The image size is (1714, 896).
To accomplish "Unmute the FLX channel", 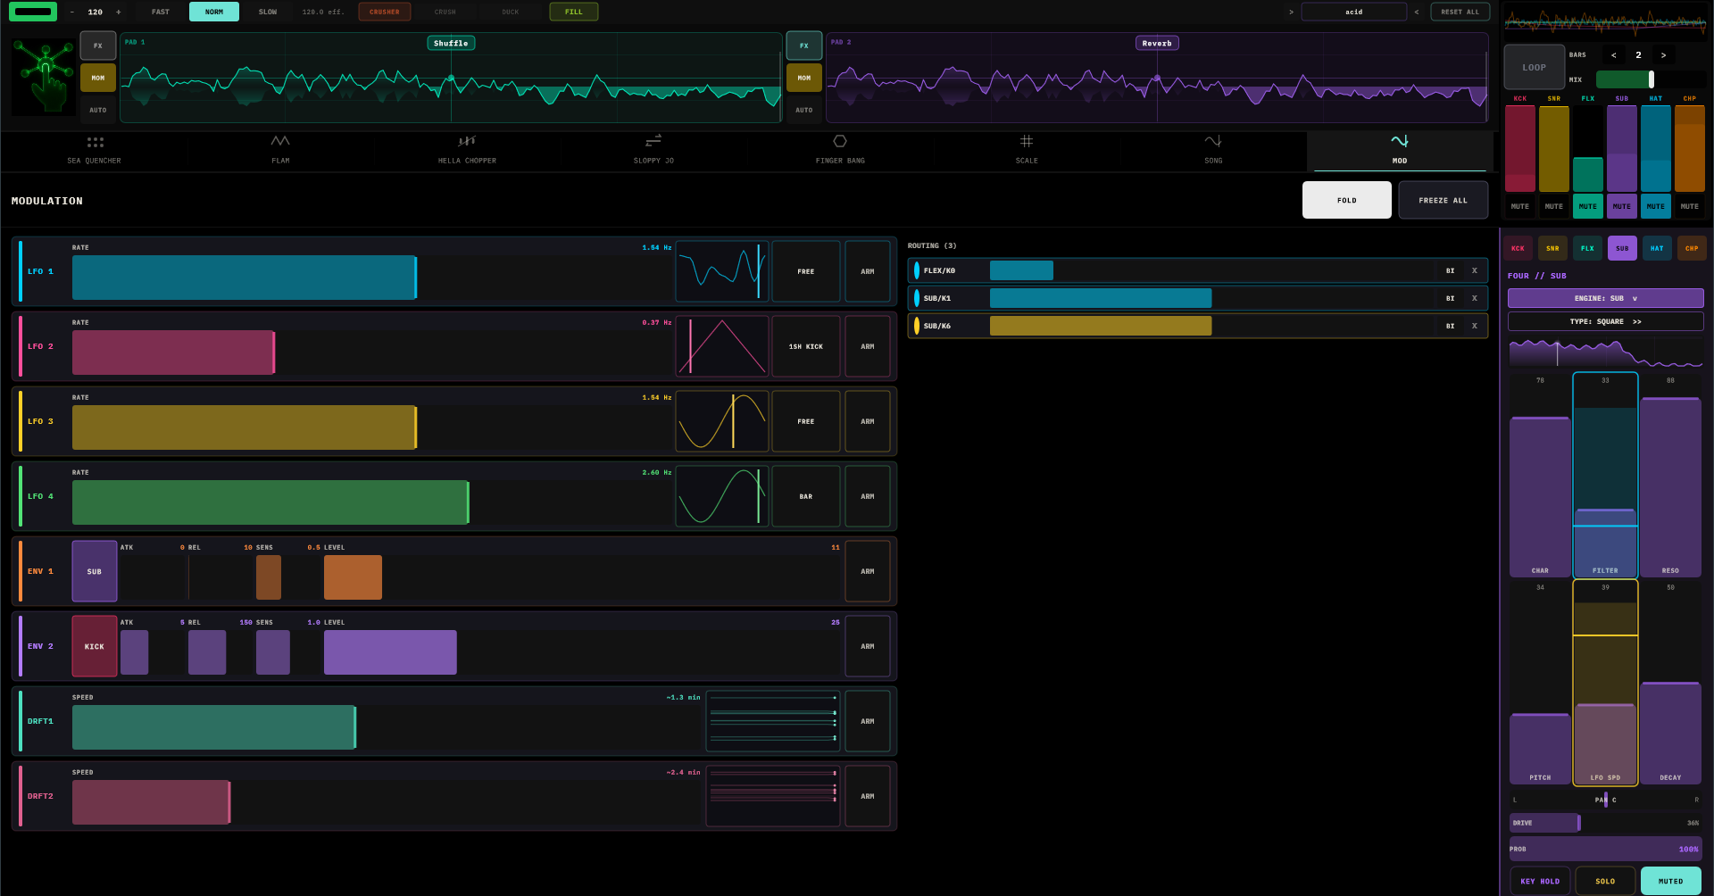I will (1587, 206).
